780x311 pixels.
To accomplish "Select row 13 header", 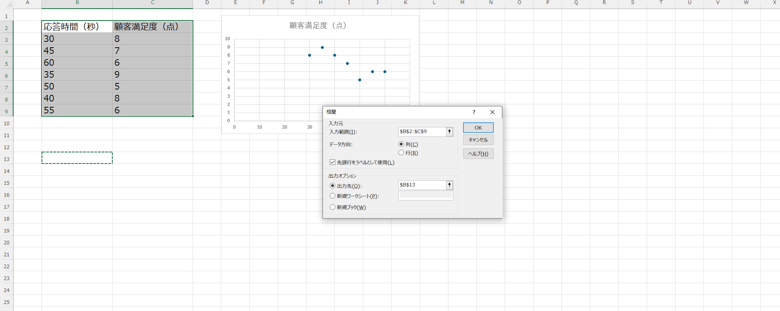I will pyautogui.click(x=7, y=159).
